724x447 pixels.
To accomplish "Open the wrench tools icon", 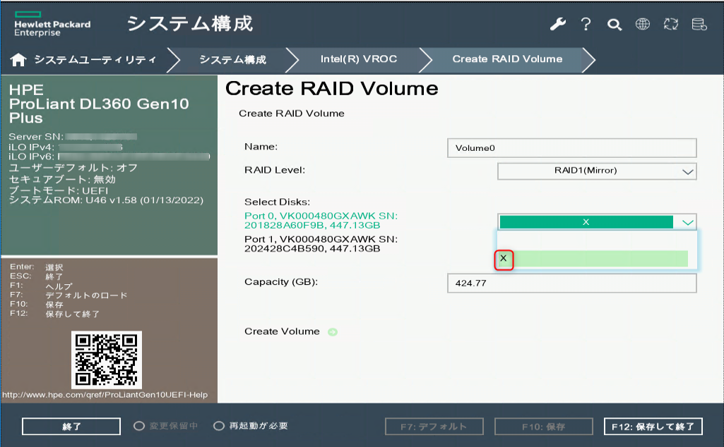I will click(558, 24).
